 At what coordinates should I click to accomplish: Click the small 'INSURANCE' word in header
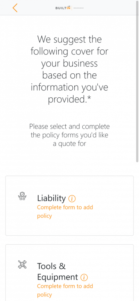point(78,8)
